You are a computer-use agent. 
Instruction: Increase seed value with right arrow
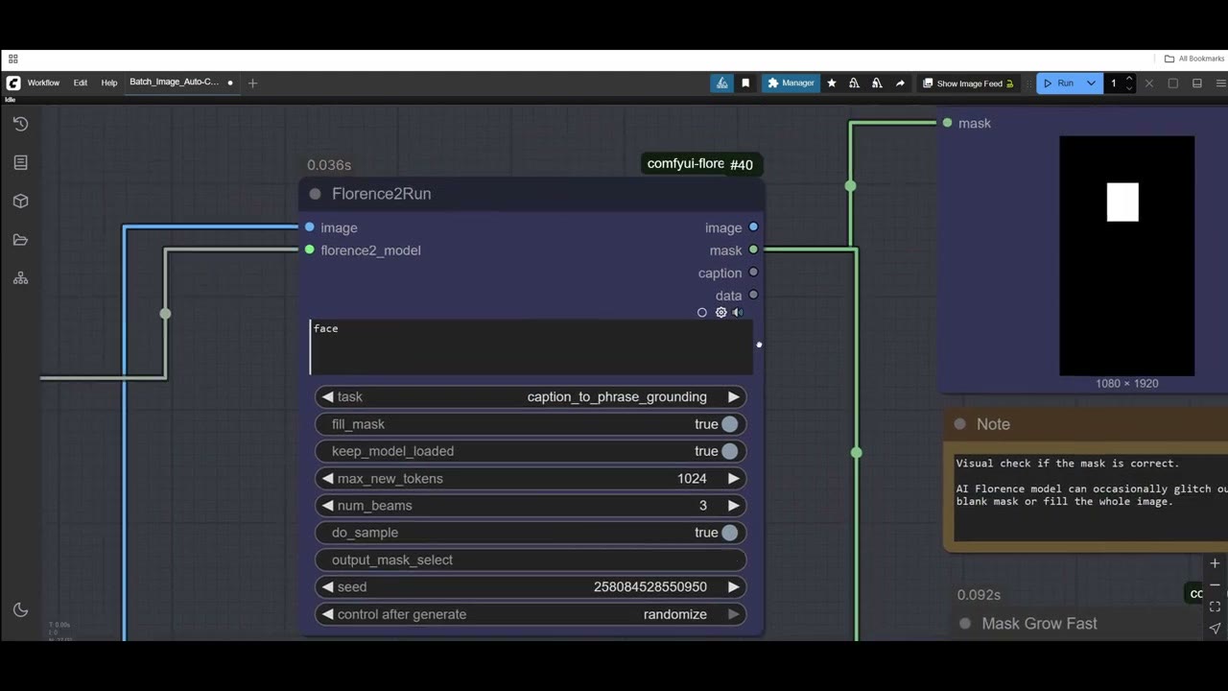[x=733, y=586]
